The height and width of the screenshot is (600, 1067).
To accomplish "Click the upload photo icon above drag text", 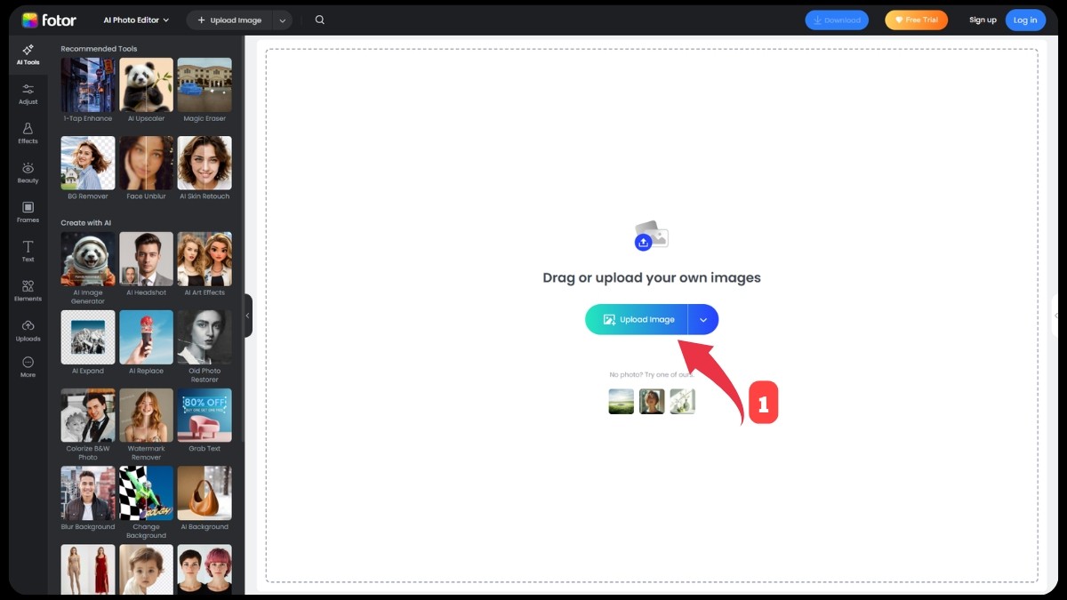I will [x=651, y=236].
